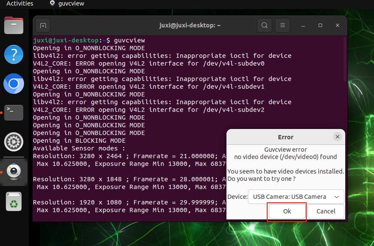Click 'no video device (/dev/video0) found' message
This screenshot has width=374, height=246.
click(x=286, y=157)
